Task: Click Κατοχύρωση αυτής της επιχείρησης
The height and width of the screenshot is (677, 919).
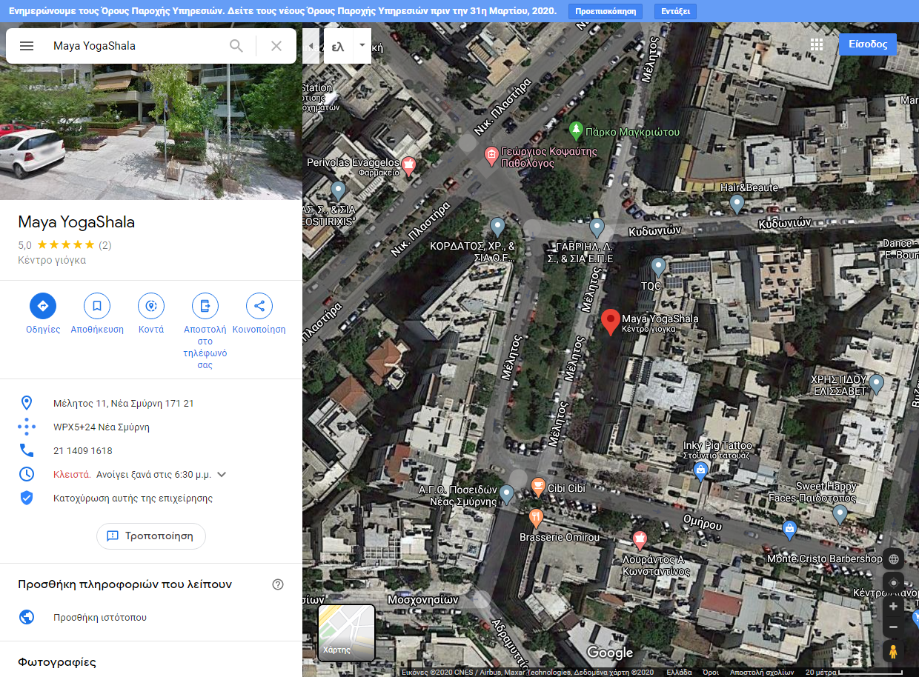Action: point(133,498)
